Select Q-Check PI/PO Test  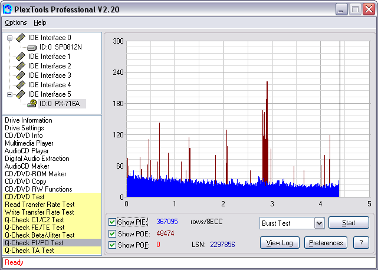click(x=34, y=243)
